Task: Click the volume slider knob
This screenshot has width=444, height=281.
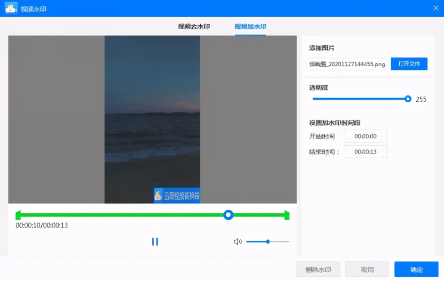Action: [x=268, y=242]
